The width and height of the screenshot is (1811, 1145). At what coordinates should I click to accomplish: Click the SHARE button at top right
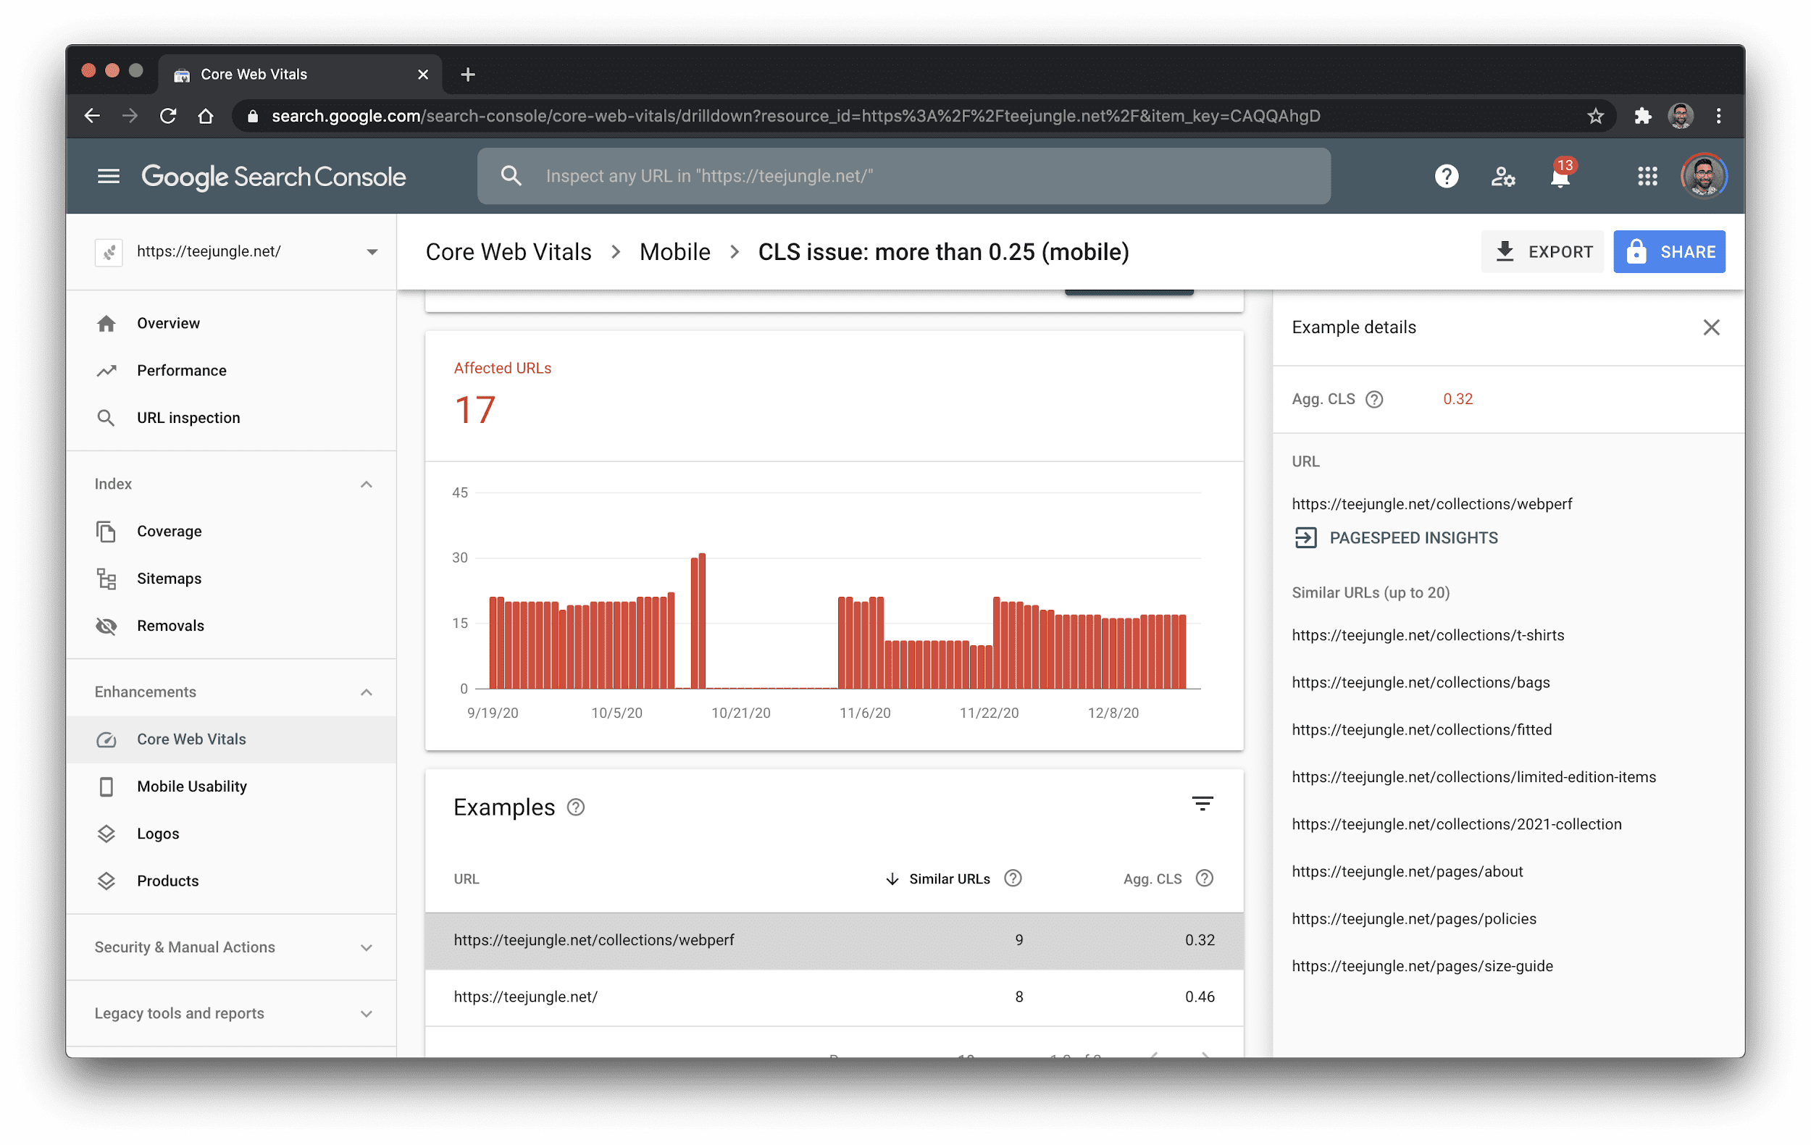pyautogui.click(x=1671, y=252)
